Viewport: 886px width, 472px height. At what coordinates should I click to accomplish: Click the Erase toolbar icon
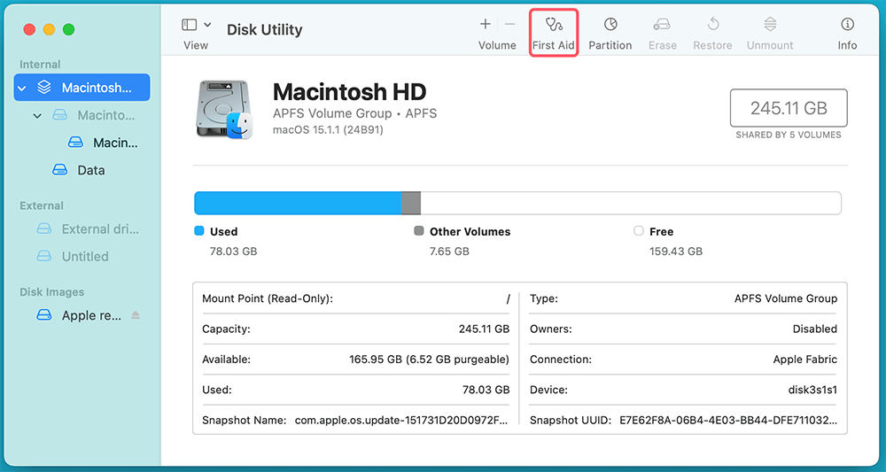662,24
